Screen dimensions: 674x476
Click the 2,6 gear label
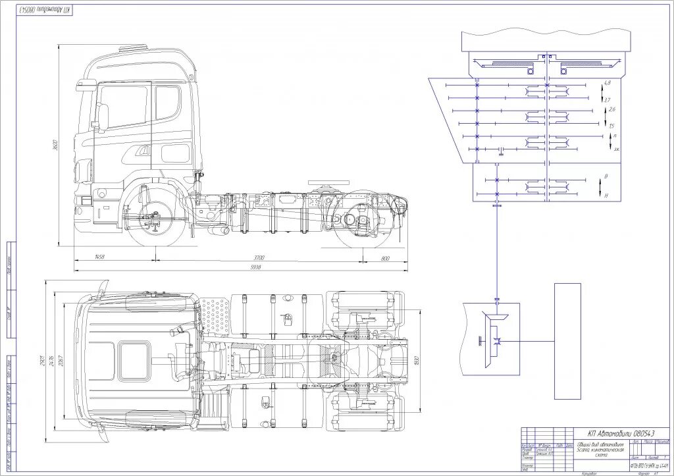coord(612,109)
